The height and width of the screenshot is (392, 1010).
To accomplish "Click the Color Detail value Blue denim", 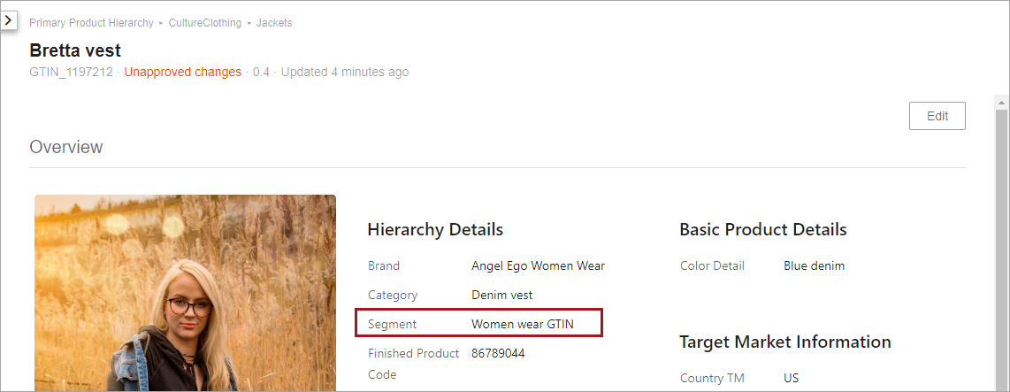I will coord(815,265).
